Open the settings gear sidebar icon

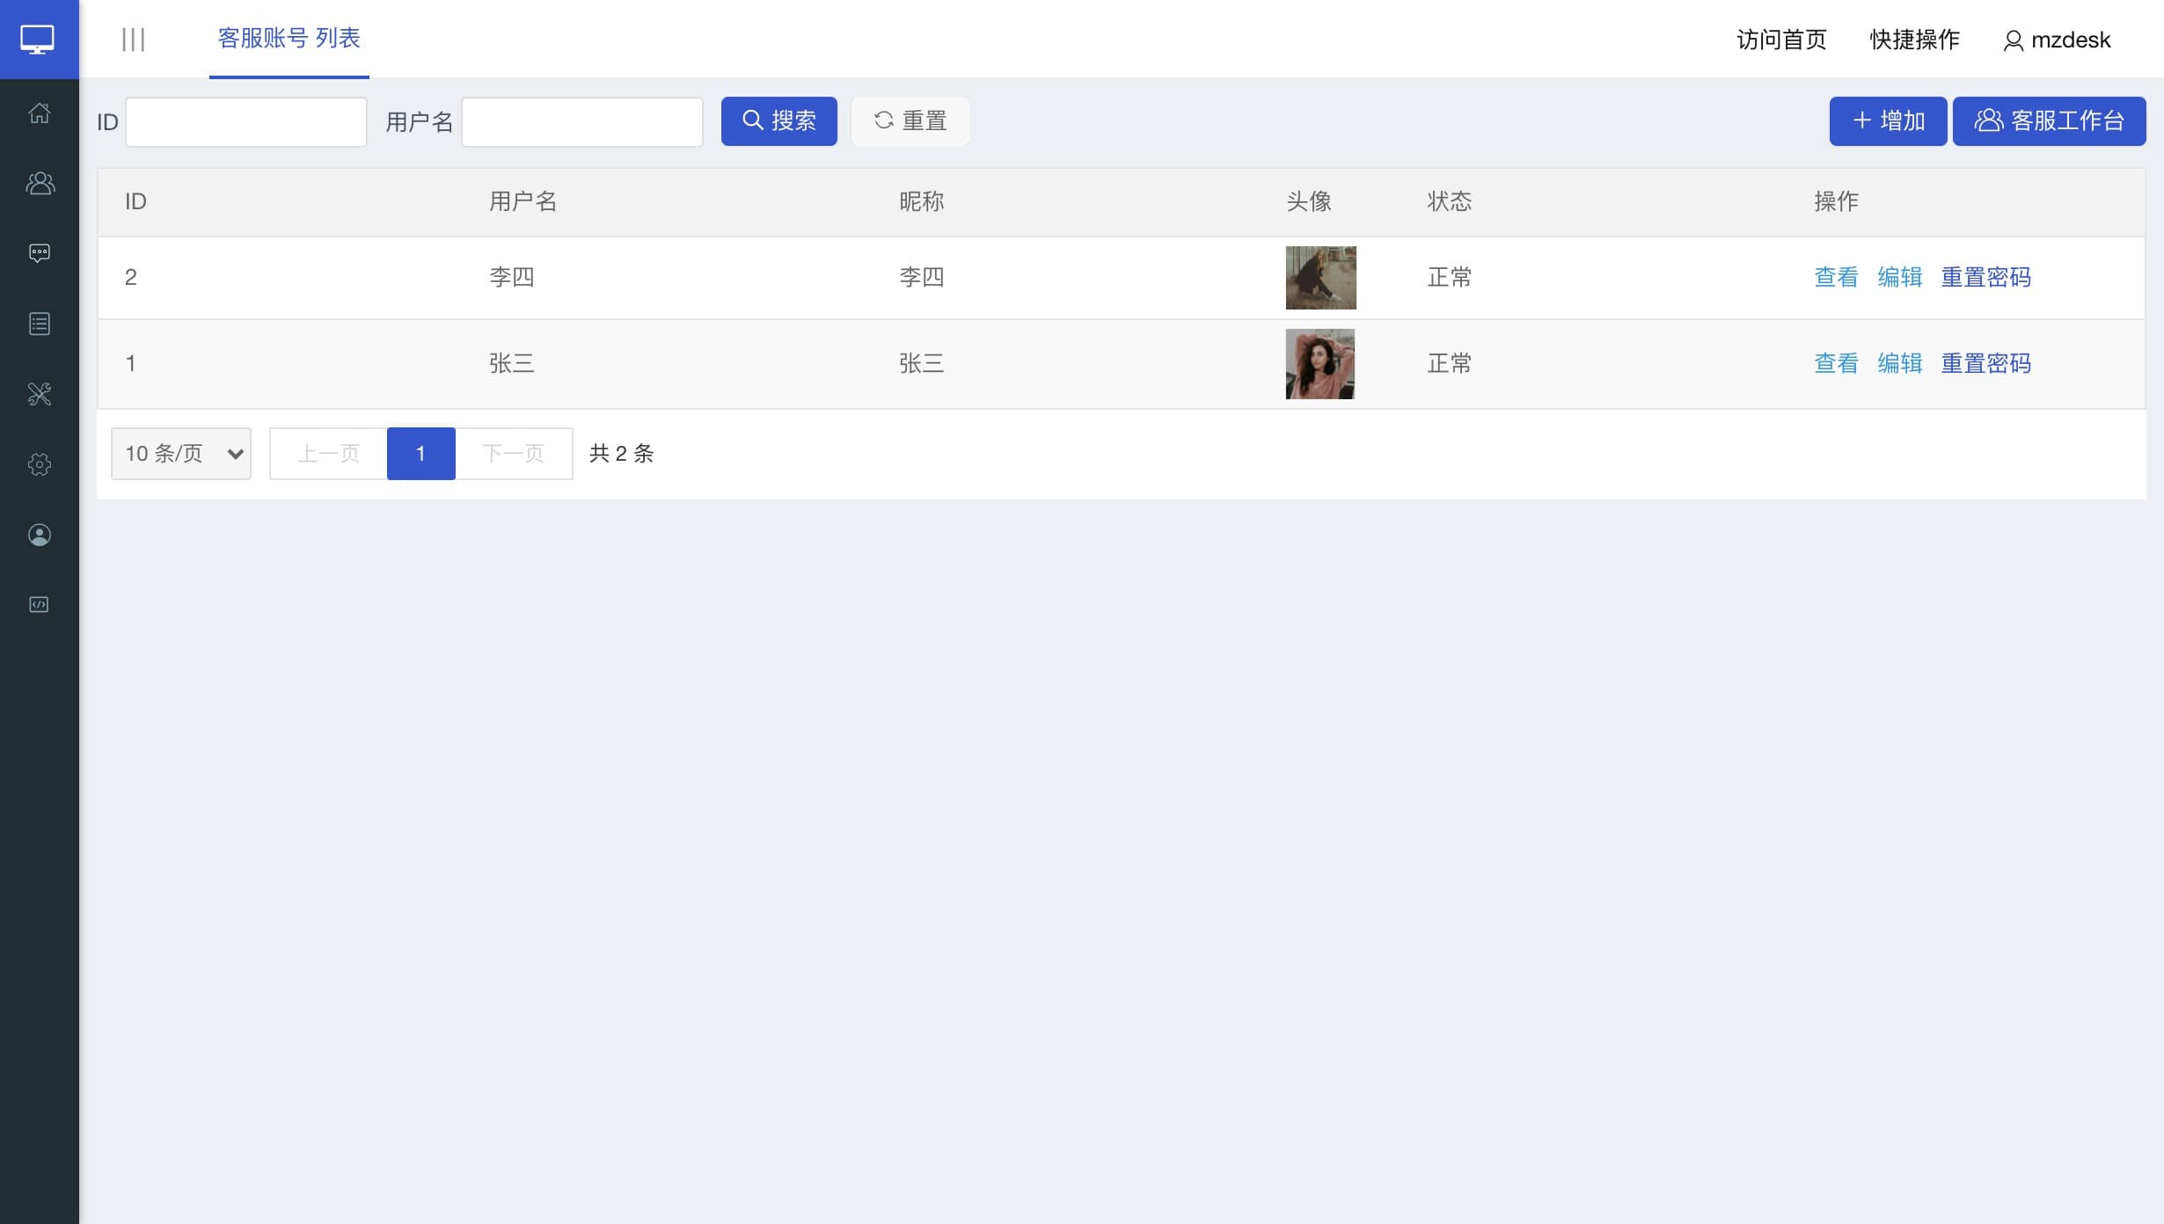point(40,464)
